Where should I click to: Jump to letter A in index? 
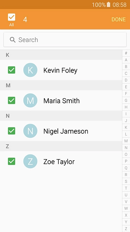click(x=126, y=60)
